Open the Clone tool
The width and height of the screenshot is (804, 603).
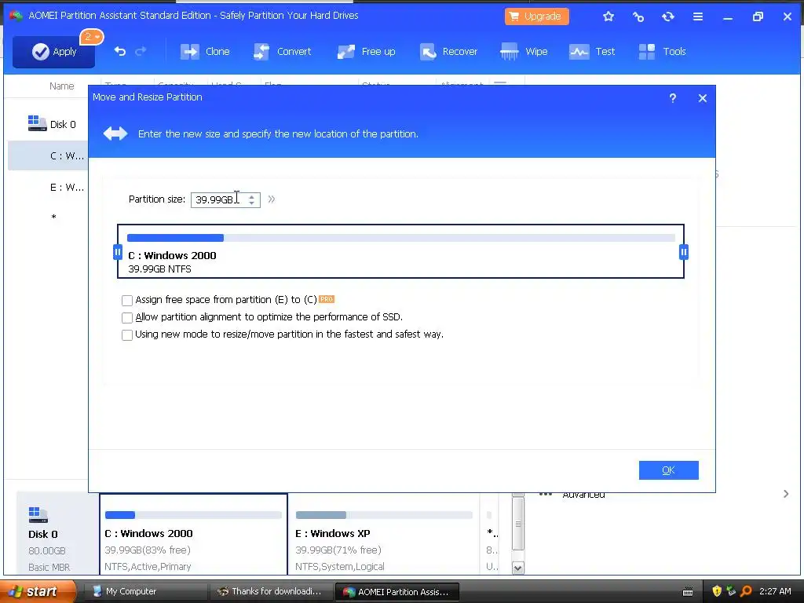pyautogui.click(x=205, y=51)
